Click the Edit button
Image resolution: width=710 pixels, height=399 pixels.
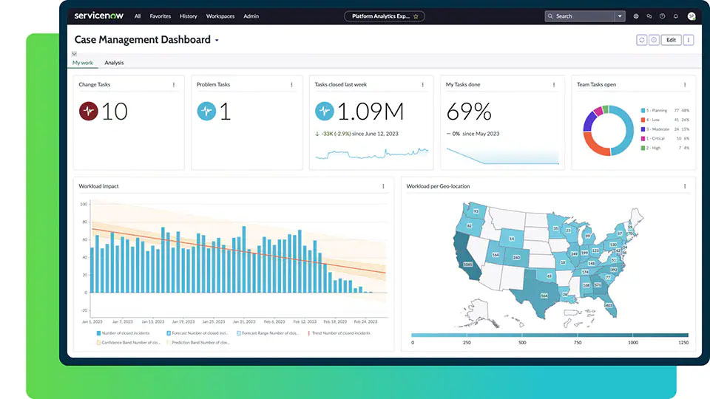click(671, 40)
